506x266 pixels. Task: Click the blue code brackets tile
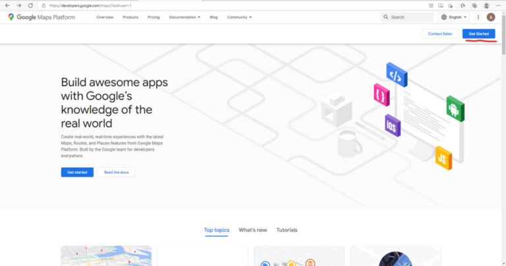(397, 75)
